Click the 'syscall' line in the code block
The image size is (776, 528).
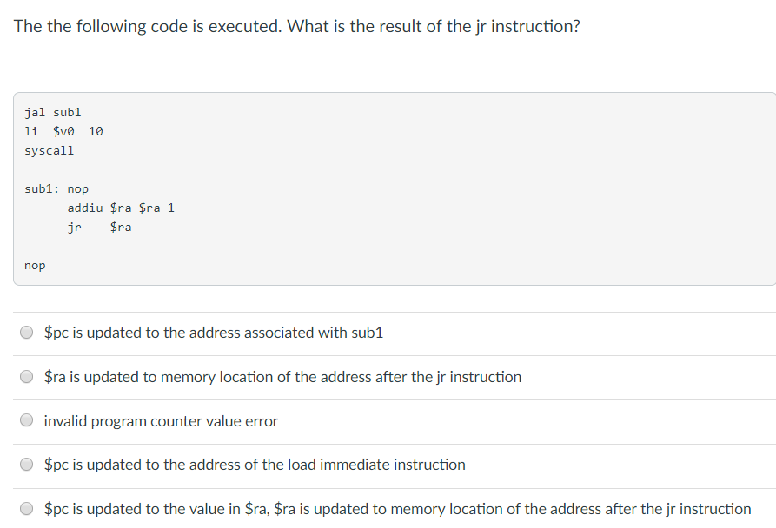coord(50,149)
